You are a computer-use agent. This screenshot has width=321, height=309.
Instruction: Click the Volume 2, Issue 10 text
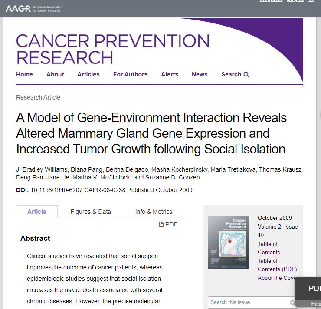[x=278, y=231]
